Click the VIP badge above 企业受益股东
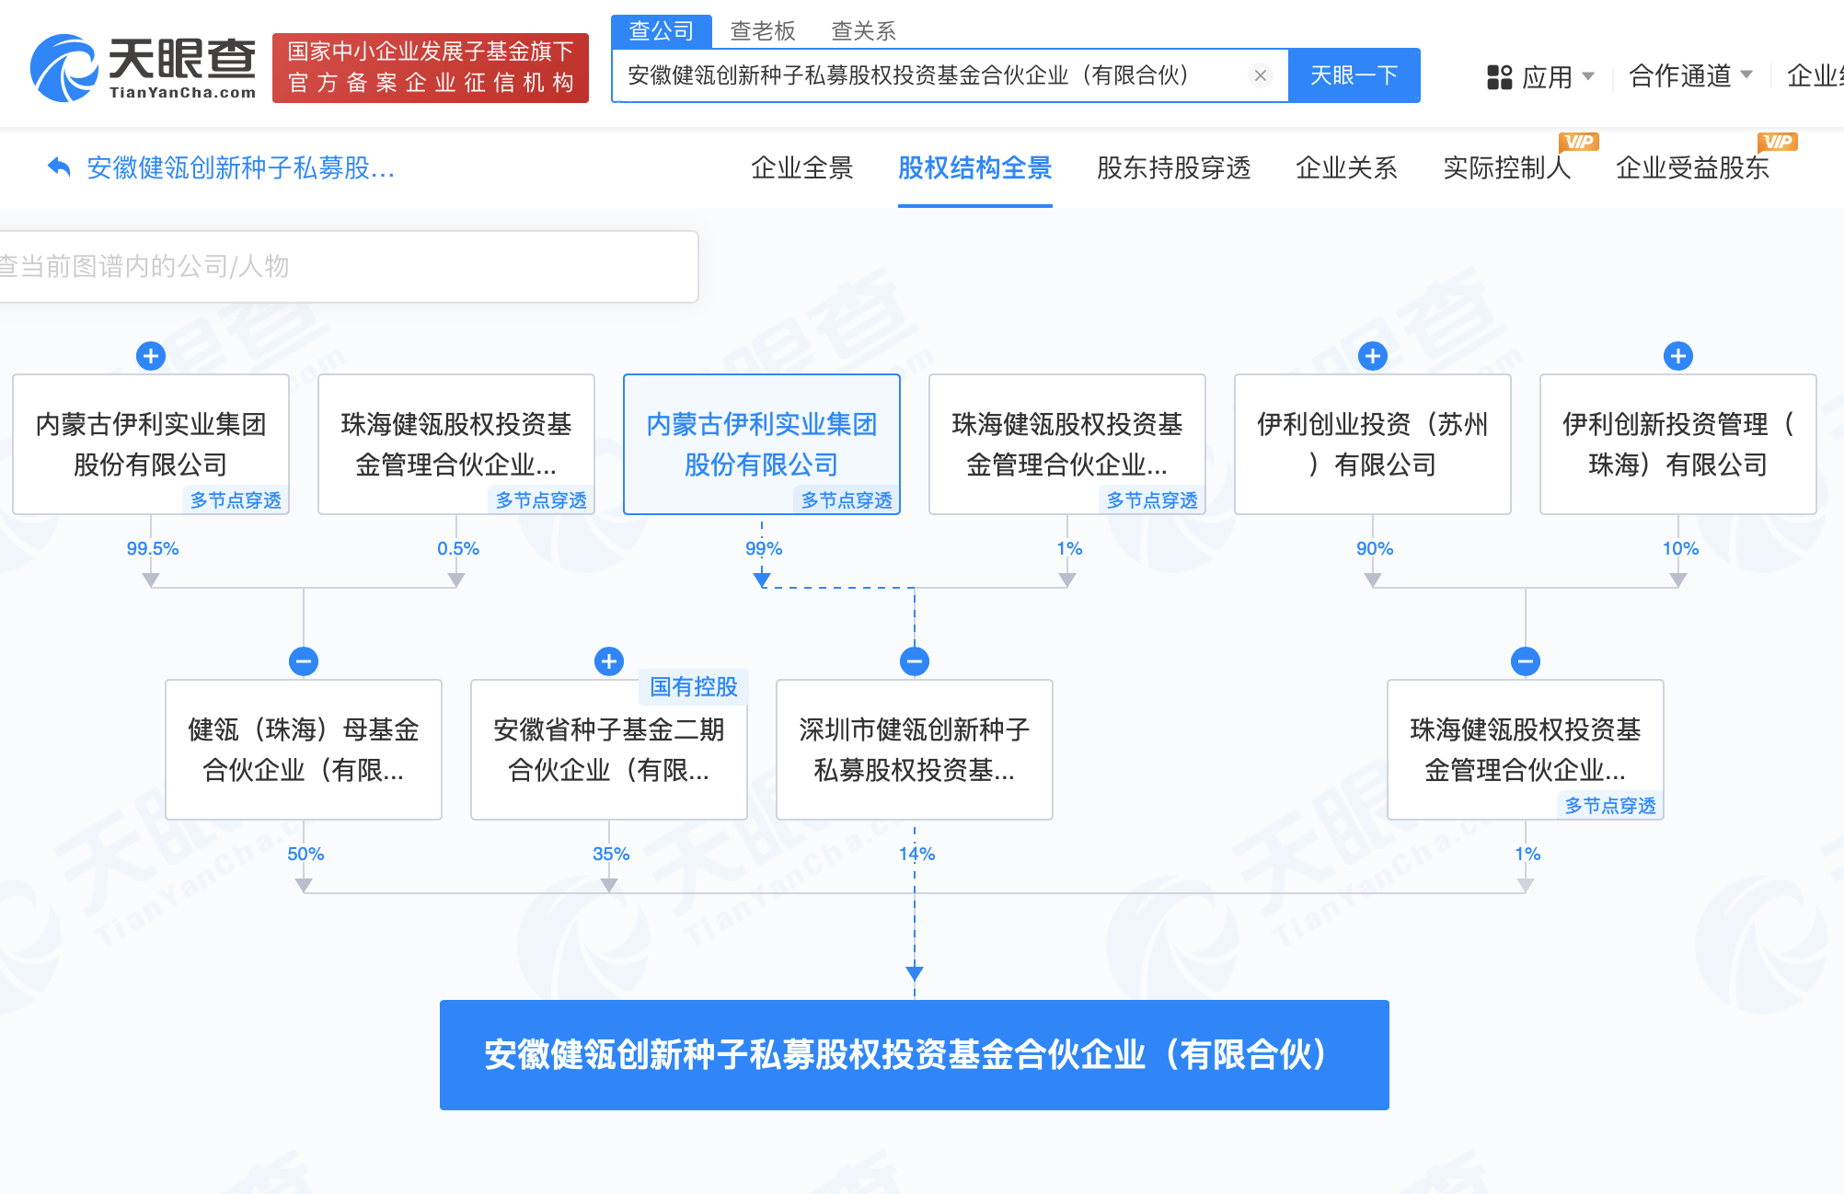 [1778, 141]
